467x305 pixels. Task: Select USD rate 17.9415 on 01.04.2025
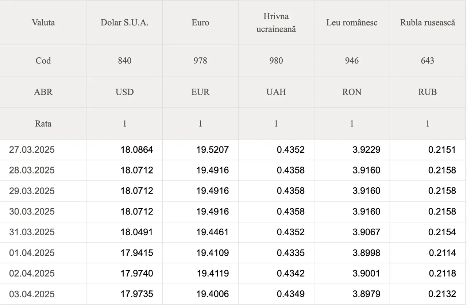(137, 253)
